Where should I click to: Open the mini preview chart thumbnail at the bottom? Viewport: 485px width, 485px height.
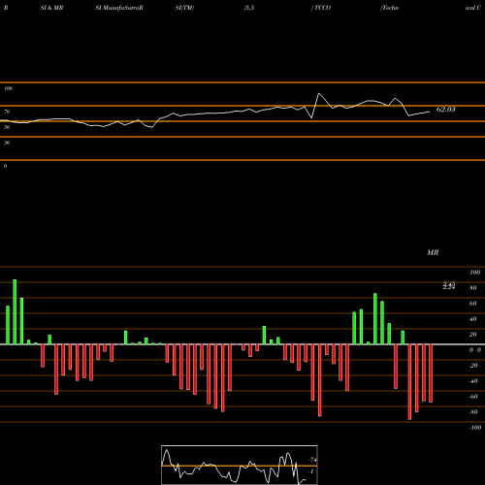(x=240, y=465)
